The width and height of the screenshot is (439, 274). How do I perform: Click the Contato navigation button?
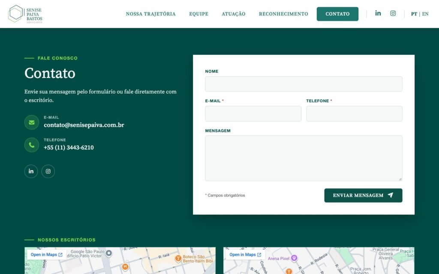[x=337, y=14]
